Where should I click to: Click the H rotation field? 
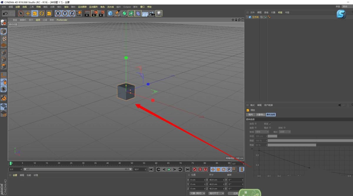[x=236, y=180]
